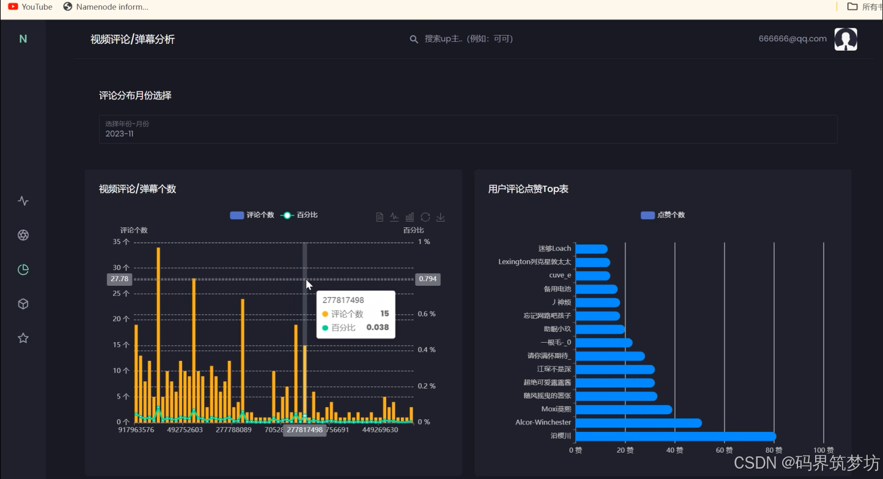
Task: Click the YouTube bookmark icon
Action: coord(13,7)
